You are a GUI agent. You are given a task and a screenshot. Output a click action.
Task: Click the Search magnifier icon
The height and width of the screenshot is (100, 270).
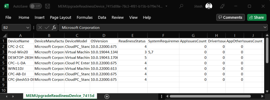coord(181,6)
